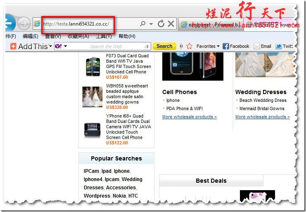
Task: Click the US$122.00 price
Action: point(117,143)
